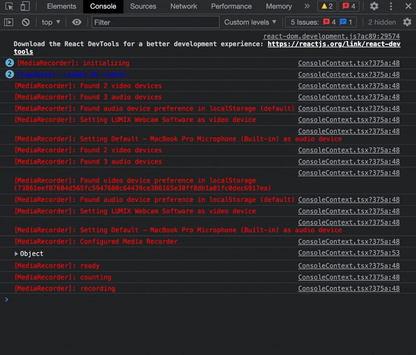
Task: Select the '[MediaRecorder]: counting' log text
Action: pos(63,277)
